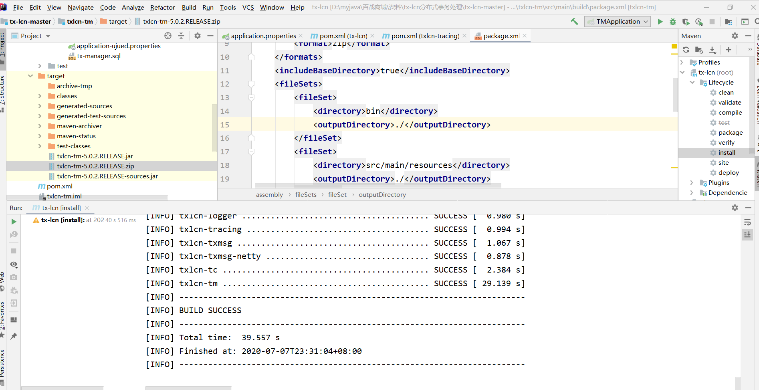Click assembly in editor breadcrumb
This screenshot has width=759, height=390.
coord(269,194)
